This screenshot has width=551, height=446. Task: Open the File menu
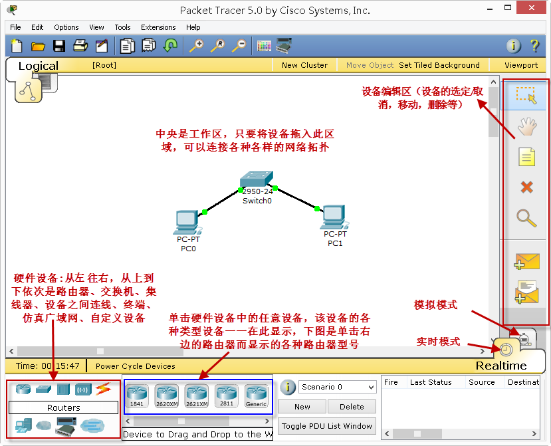pyautogui.click(x=15, y=27)
